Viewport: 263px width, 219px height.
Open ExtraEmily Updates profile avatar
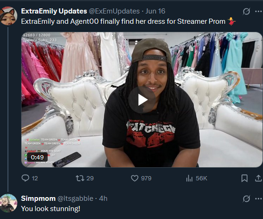pyautogui.click(x=8, y=16)
